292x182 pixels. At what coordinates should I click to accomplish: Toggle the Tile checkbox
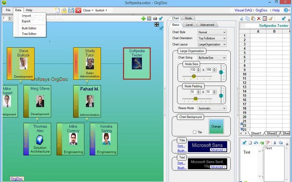(194, 132)
